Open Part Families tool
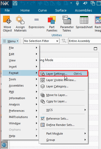Image resolution: width=101 pixels, height=149 pixels. pos(52,24)
